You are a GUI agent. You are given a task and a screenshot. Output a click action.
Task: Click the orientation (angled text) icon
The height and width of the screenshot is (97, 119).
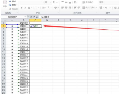coord(75,2)
